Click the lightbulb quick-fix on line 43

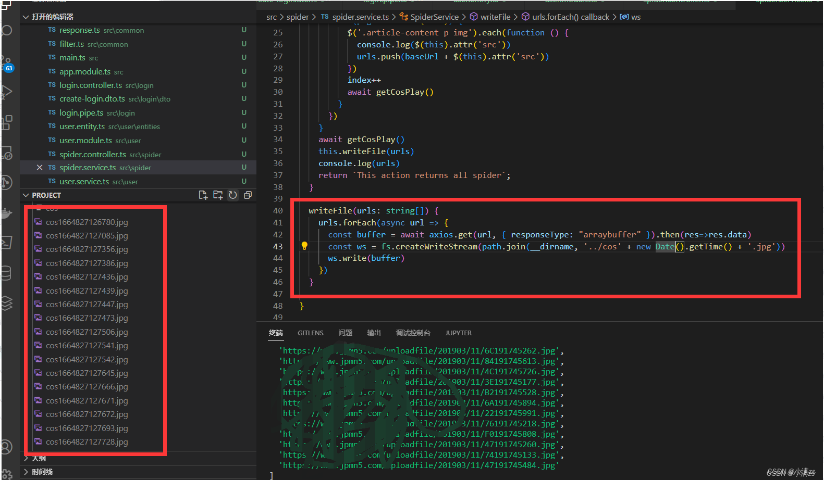pos(304,246)
